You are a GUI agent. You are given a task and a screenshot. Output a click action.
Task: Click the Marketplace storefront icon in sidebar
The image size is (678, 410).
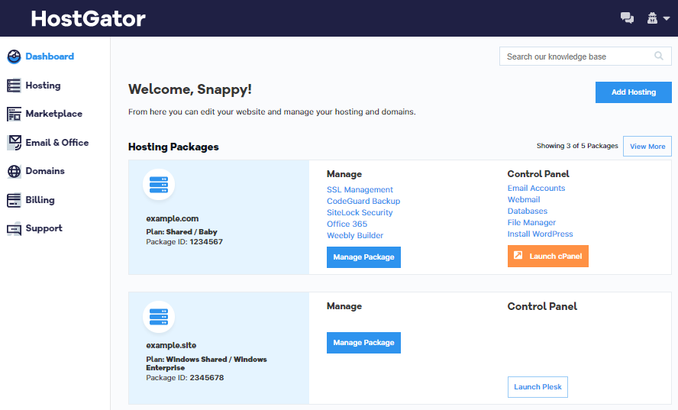click(x=14, y=115)
